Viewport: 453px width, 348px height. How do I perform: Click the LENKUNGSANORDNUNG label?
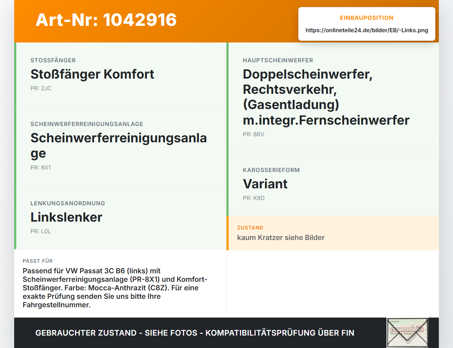[x=68, y=203]
